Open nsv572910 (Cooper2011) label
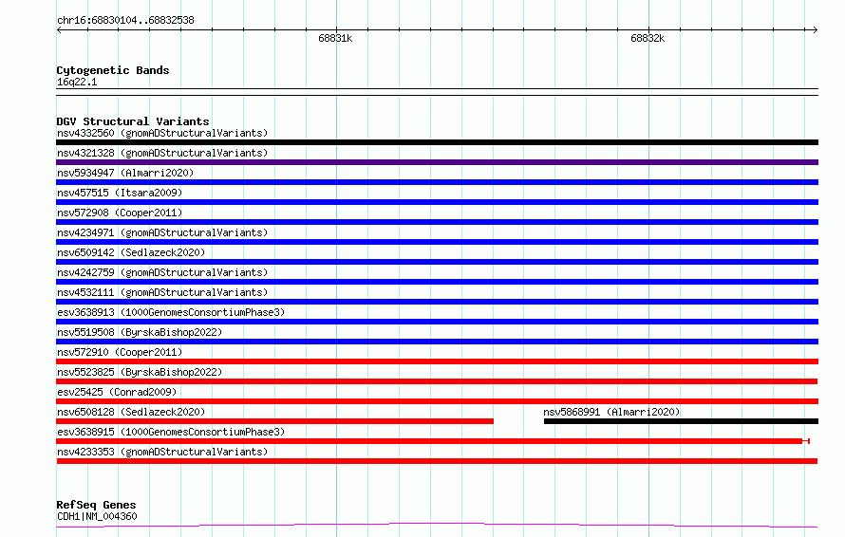The width and height of the screenshot is (845, 537). [120, 352]
